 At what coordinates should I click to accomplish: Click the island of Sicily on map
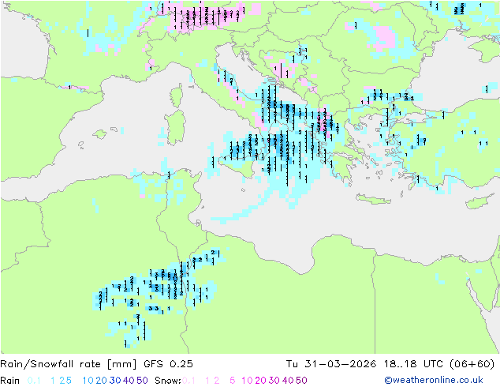pyautogui.click(x=237, y=166)
